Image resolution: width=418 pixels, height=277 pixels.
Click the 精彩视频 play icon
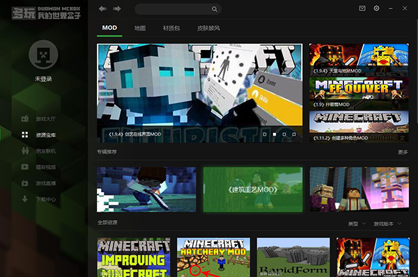[x=25, y=167]
